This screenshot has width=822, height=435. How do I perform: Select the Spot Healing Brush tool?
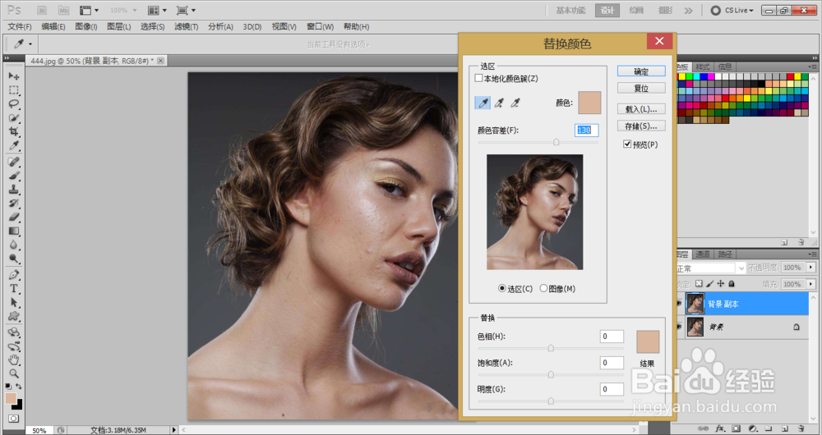pos(14,162)
